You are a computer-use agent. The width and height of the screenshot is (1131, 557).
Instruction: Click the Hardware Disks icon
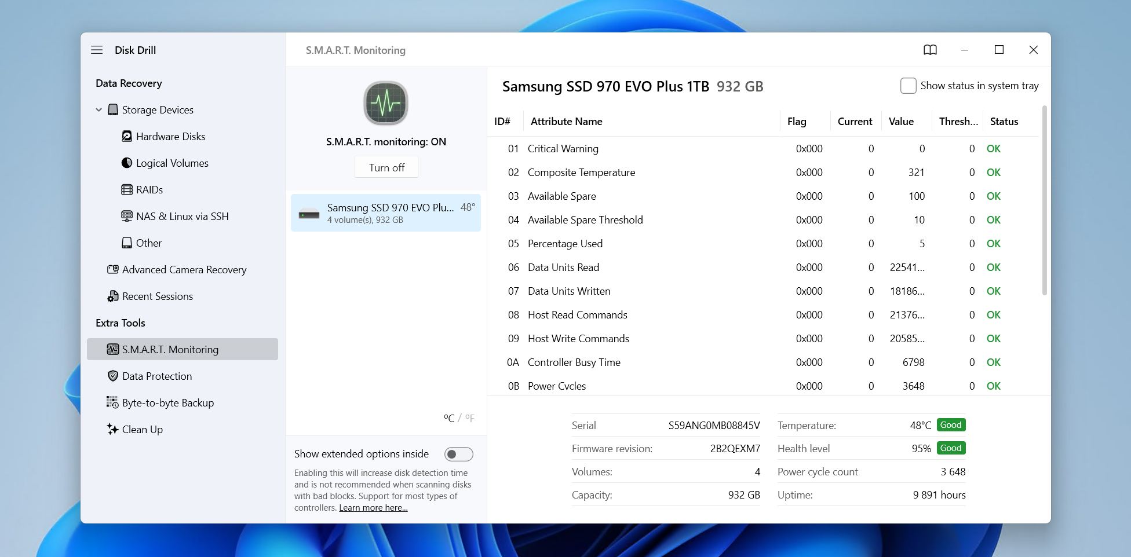[126, 137]
